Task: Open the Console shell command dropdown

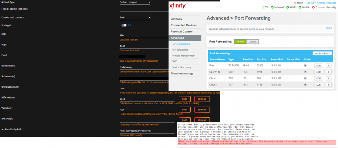Action: click(x=135, y=18)
